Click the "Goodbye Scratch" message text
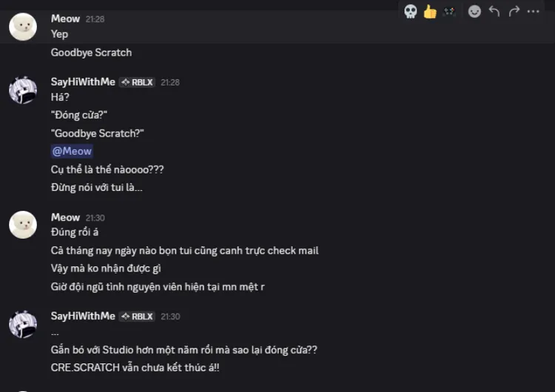This screenshot has width=555, height=392. 91,53
